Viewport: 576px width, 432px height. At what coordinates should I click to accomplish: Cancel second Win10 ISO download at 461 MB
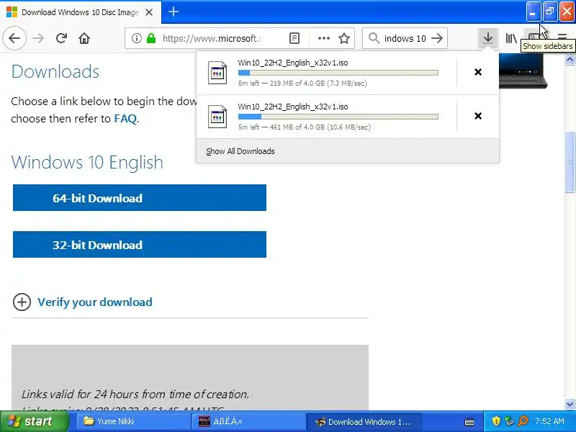(x=478, y=116)
